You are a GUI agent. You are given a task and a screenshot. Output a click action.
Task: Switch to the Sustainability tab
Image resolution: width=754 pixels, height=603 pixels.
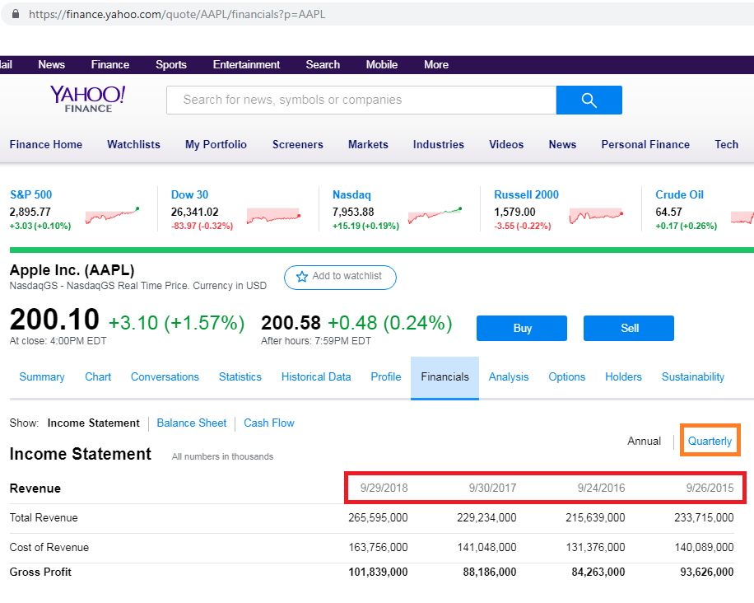(693, 376)
